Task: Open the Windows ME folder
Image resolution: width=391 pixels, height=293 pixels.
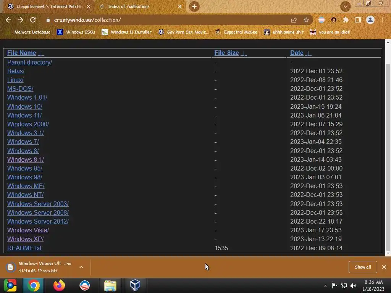Action: point(26,186)
